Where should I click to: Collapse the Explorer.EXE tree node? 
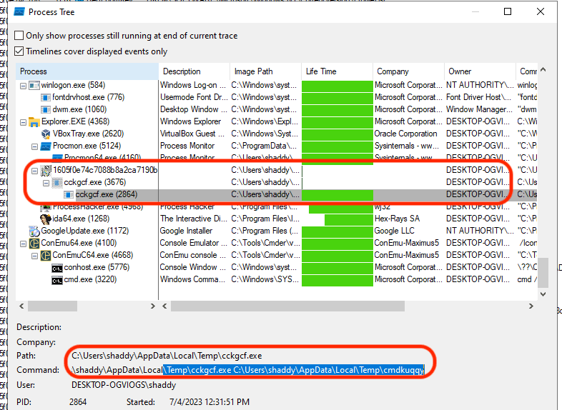coord(23,122)
